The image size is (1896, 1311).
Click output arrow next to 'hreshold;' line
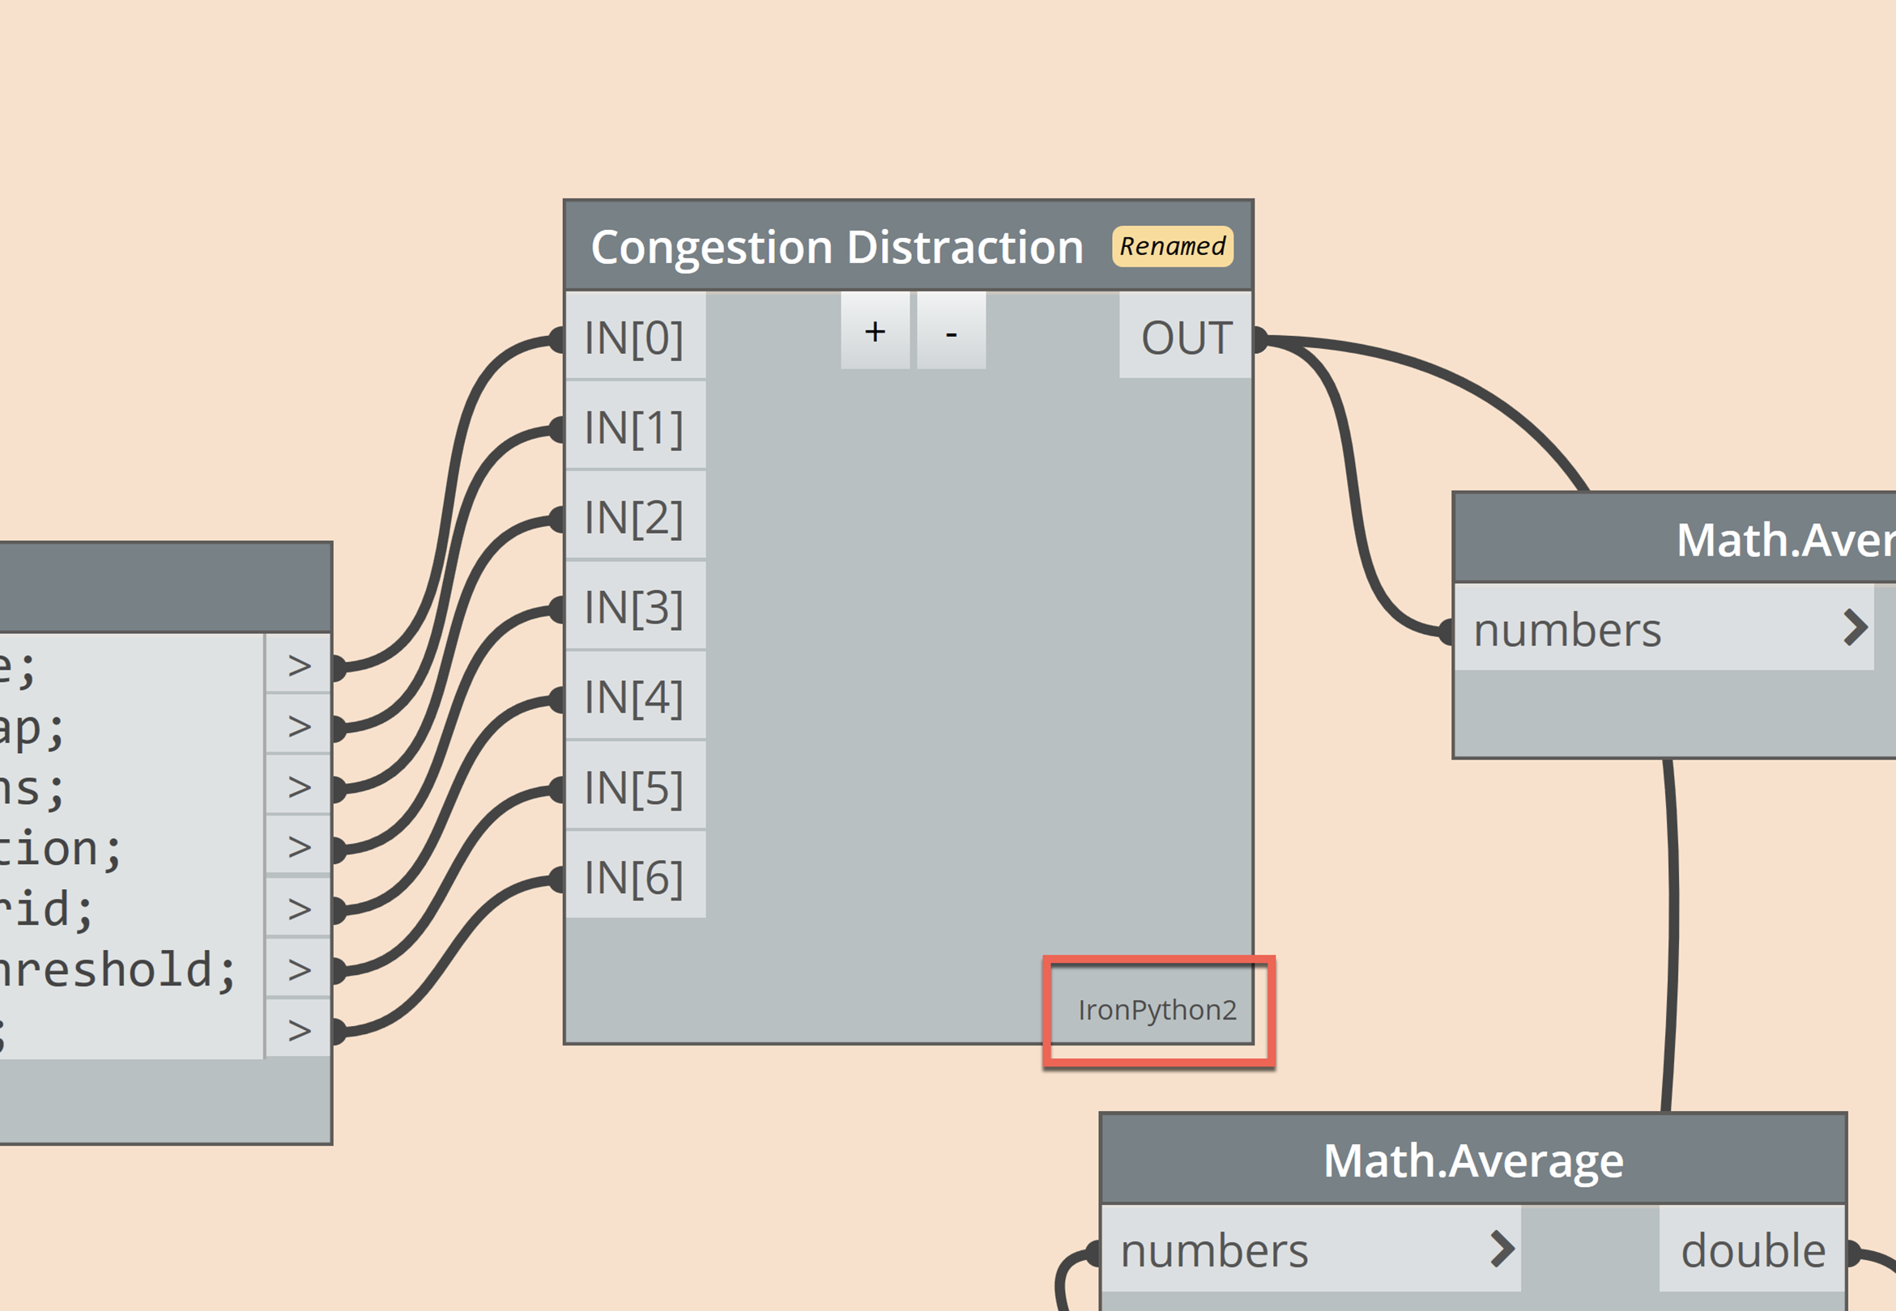299,970
